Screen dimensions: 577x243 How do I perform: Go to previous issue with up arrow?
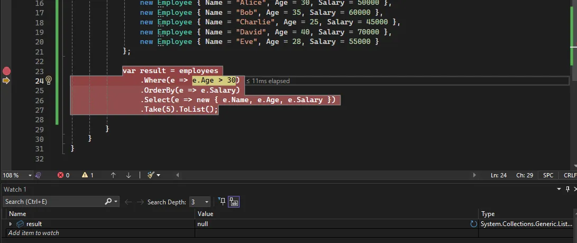pos(113,175)
